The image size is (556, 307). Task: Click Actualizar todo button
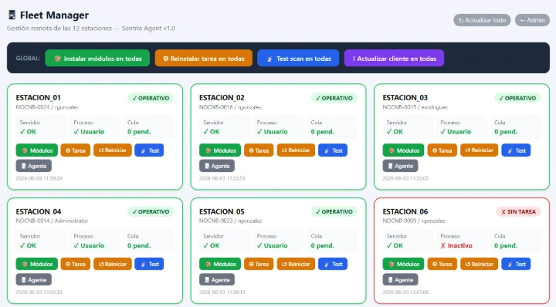coord(482,20)
